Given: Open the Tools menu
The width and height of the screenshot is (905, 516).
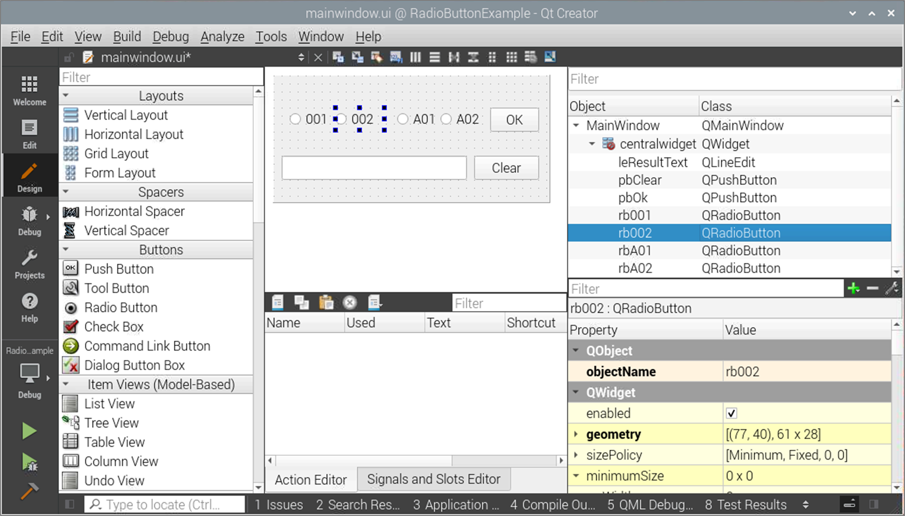Looking at the screenshot, I should point(271,36).
